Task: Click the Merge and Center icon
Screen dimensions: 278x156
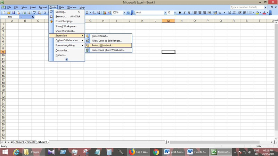Action: pos(210,13)
